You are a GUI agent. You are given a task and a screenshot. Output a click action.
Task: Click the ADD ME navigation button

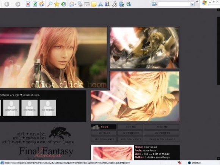[130, 127]
